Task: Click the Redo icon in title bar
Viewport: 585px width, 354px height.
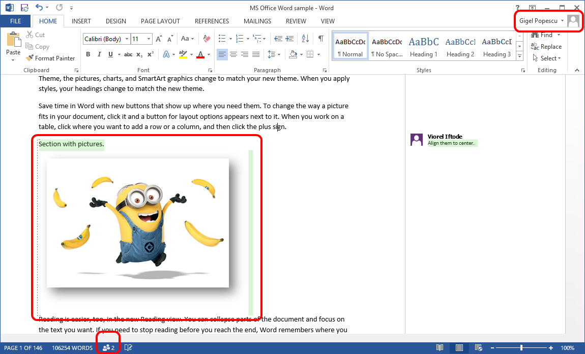Action: coord(59,7)
